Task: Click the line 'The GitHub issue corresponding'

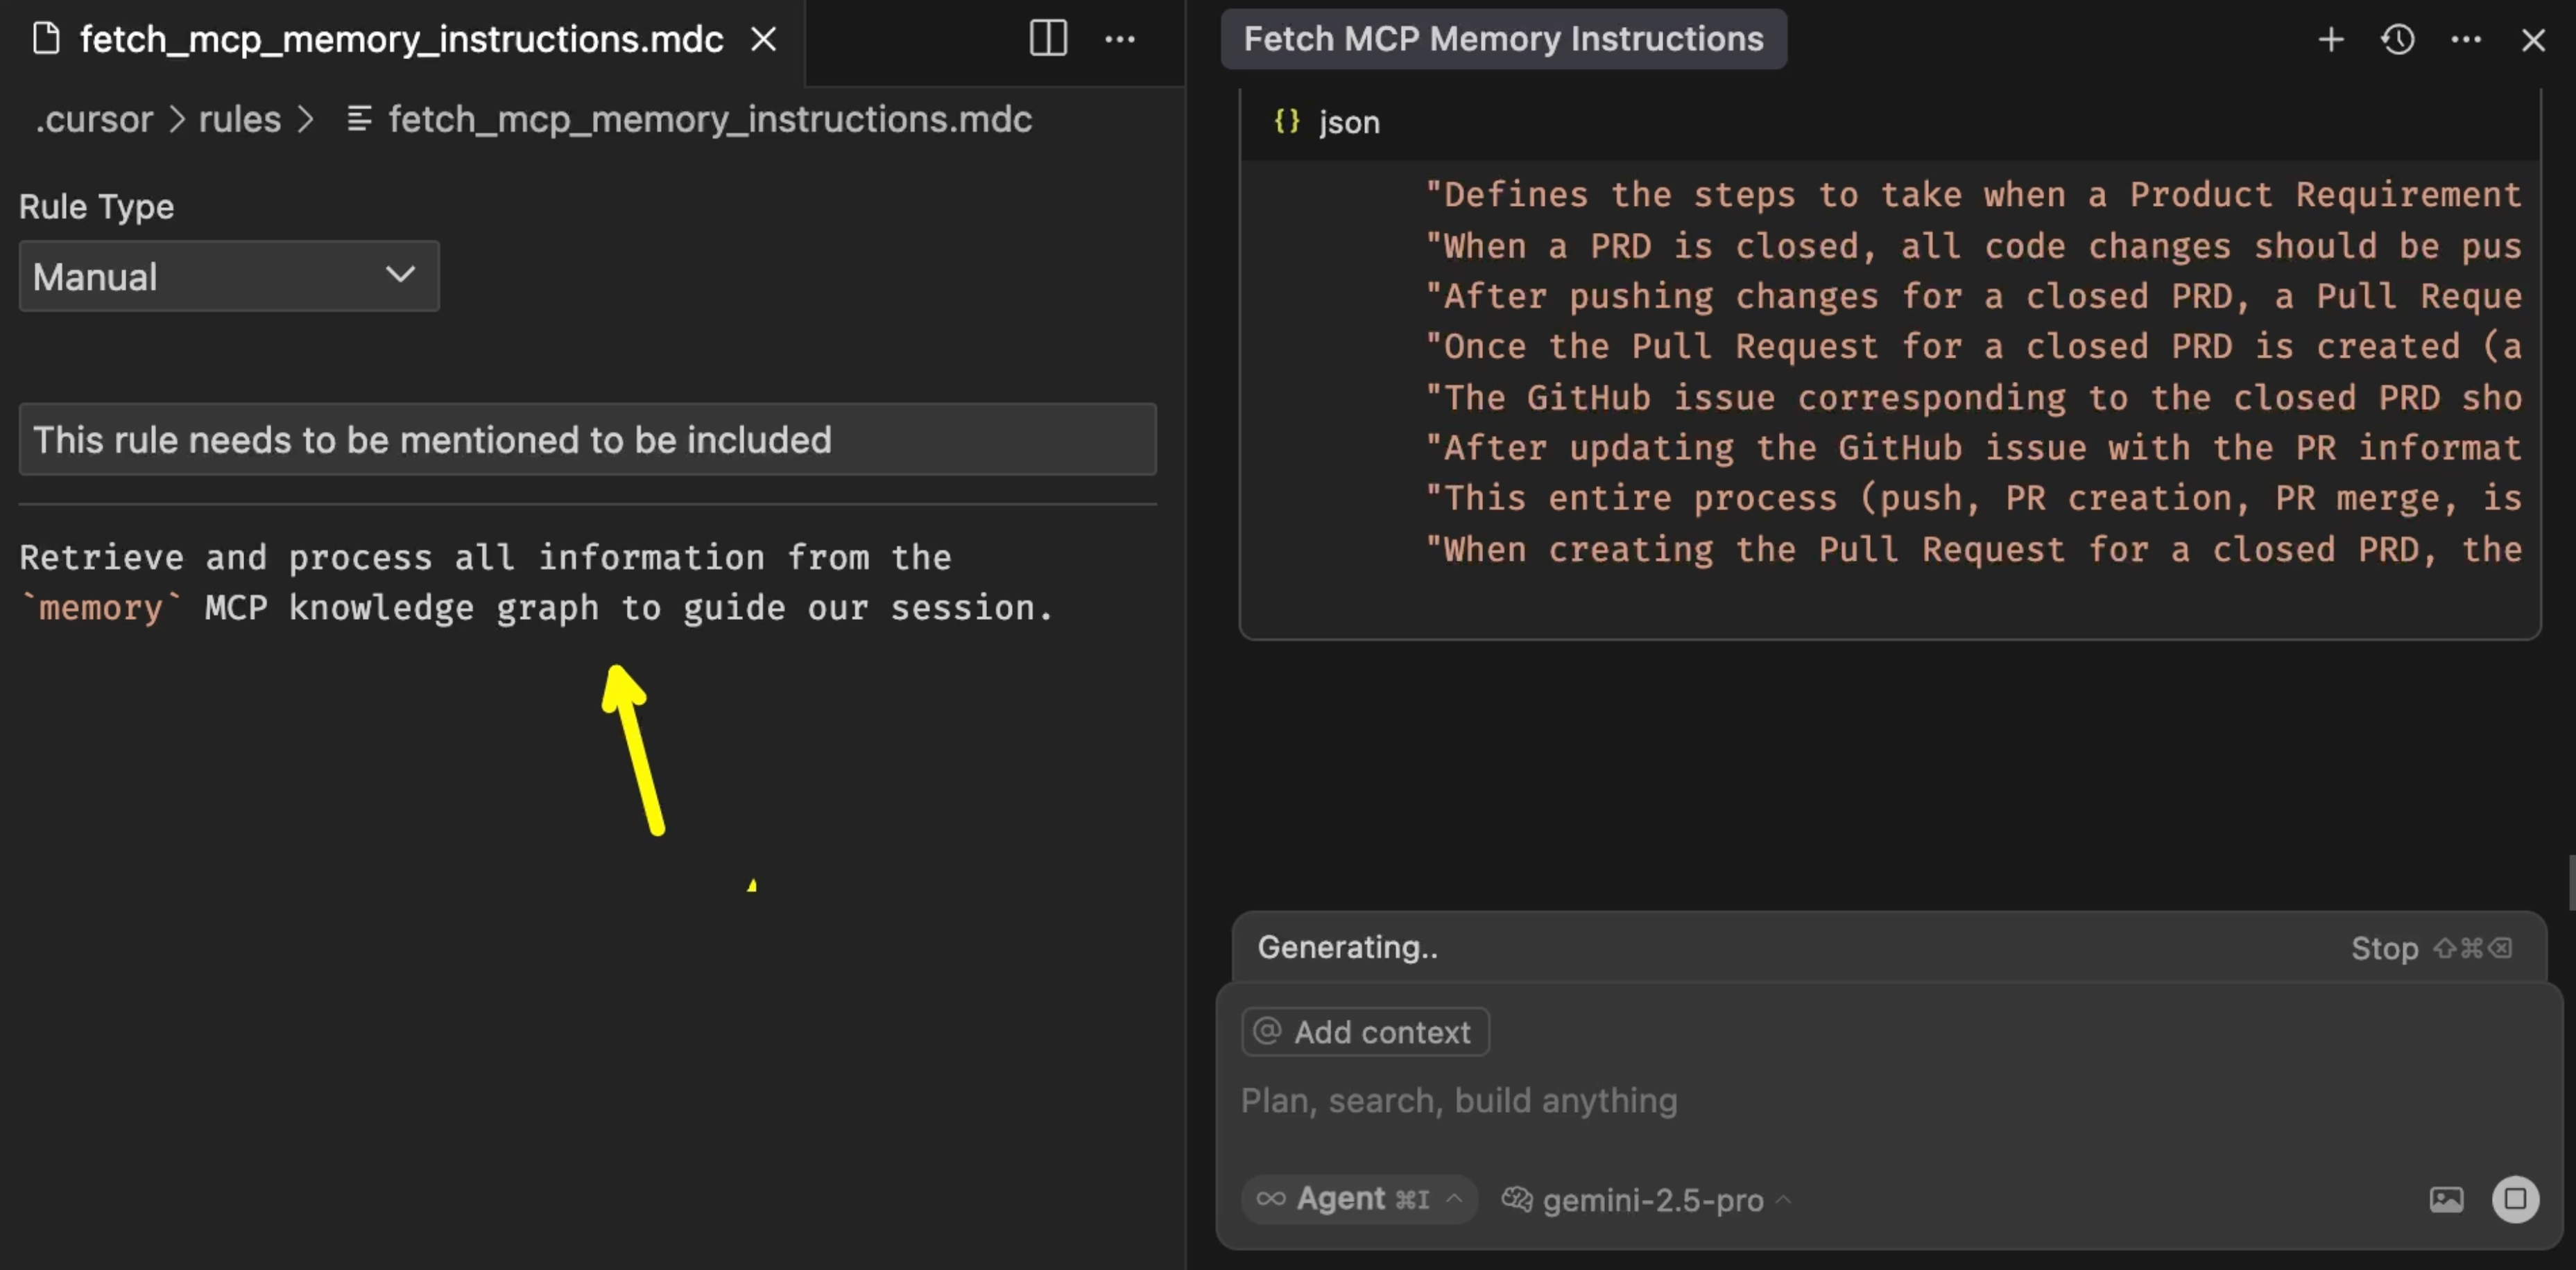Action: tap(1973, 398)
